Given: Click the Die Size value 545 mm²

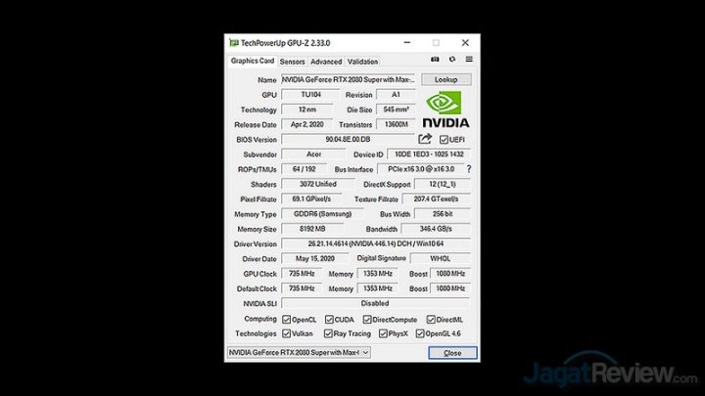Looking at the screenshot, I should tap(396, 110).
